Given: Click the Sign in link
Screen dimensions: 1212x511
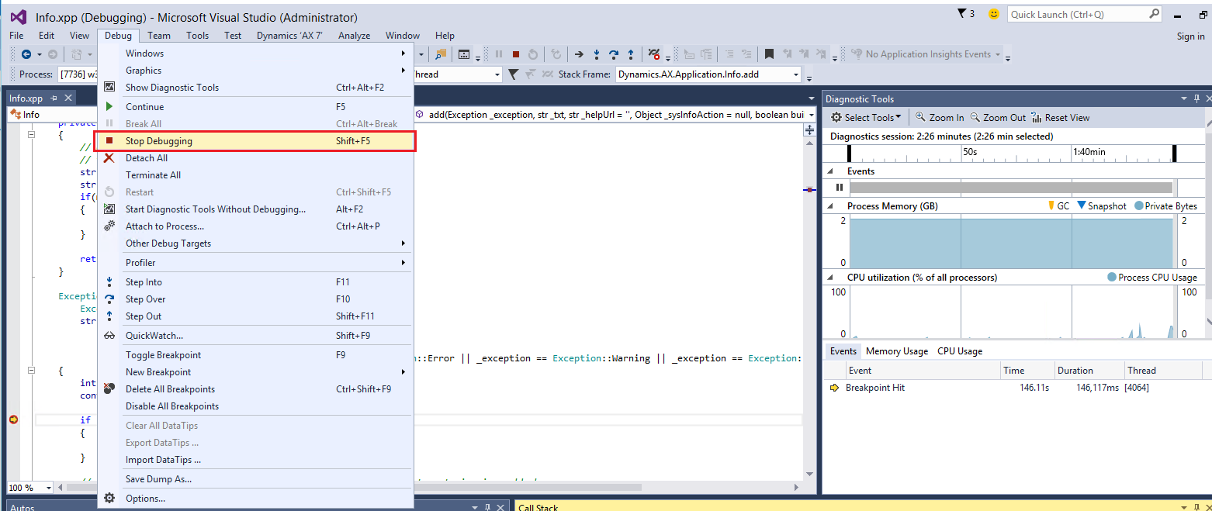Looking at the screenshot, I should pos(1190,36).
